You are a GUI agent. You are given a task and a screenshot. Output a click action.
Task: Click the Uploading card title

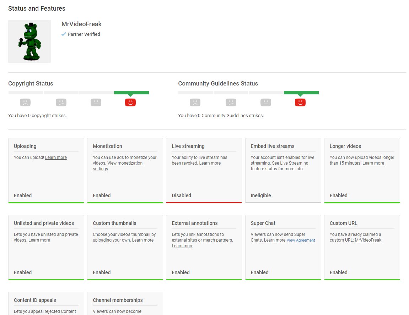(x=25, y=146)
